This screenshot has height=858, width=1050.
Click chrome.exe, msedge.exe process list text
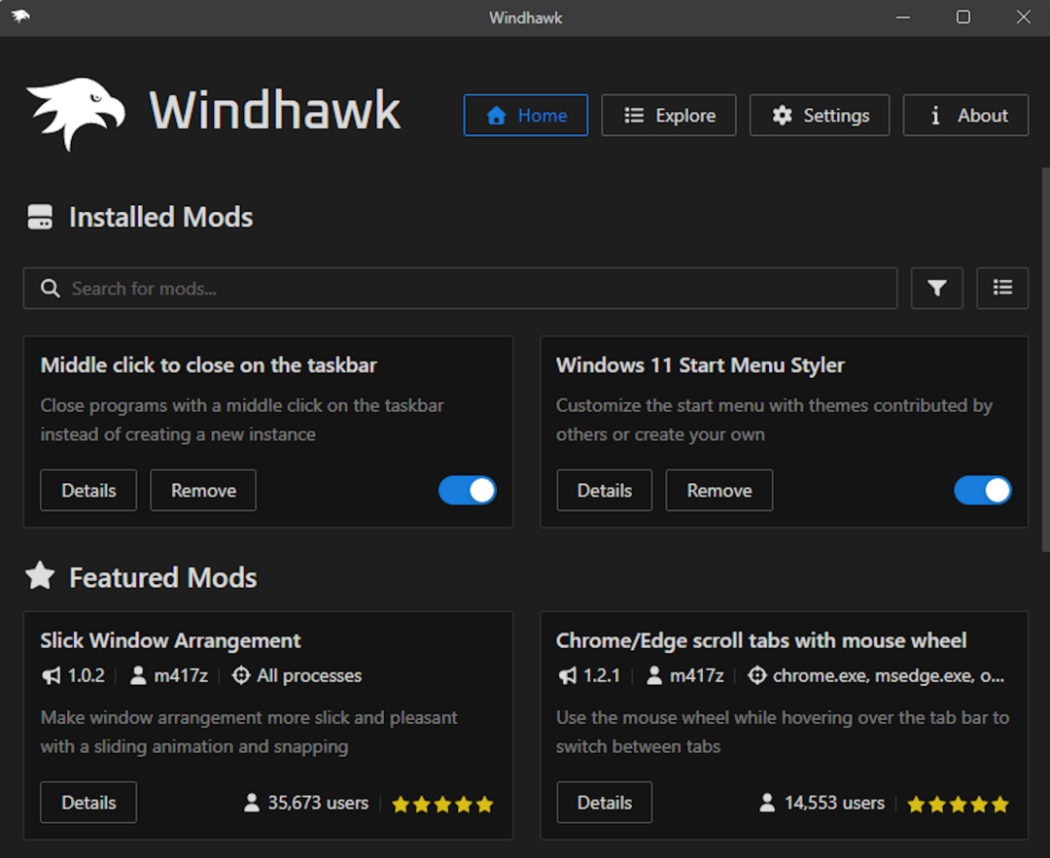click(x=889, y=676)
